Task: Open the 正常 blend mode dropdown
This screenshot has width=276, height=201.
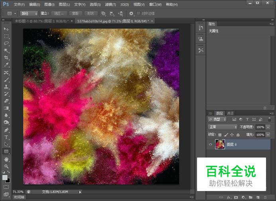Action: click(x=223, y=127)
